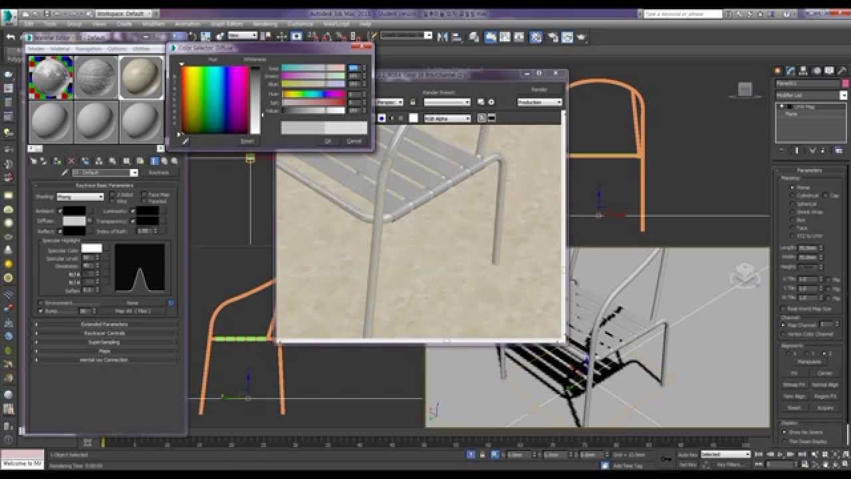Expand the Extended Parameters rollout
This screenshot has width=851, height=479.
tap(105, 324)
